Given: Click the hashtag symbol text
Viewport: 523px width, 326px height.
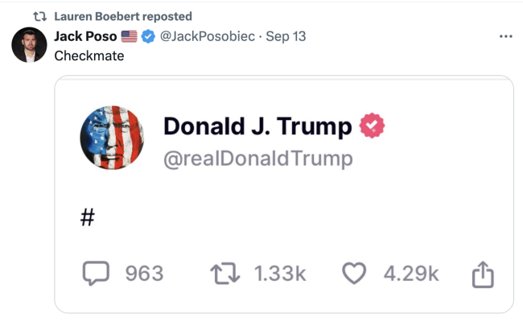Looking at the screenshot, I should pos(89,217).
